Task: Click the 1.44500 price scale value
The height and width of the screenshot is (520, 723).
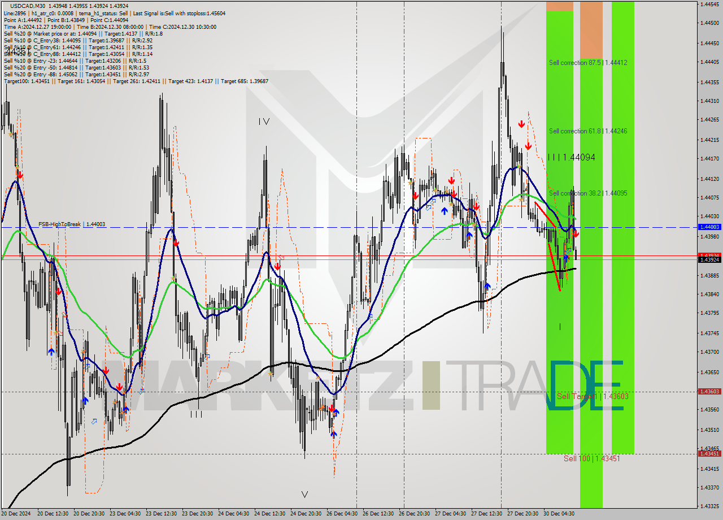Action: click(x=709, y=23)
